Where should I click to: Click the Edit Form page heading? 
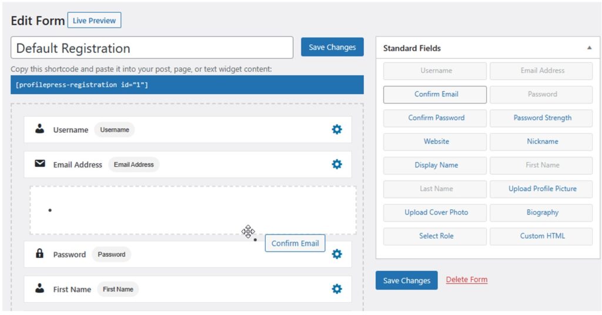[x=38, y=21]
